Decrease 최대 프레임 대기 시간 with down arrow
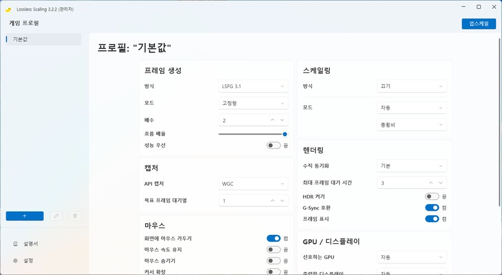This screenshot has width=502, height=275. (x=441, y=183)
